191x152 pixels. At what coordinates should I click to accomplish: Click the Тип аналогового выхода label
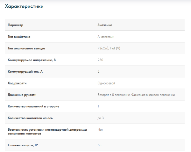pos(26,48)
